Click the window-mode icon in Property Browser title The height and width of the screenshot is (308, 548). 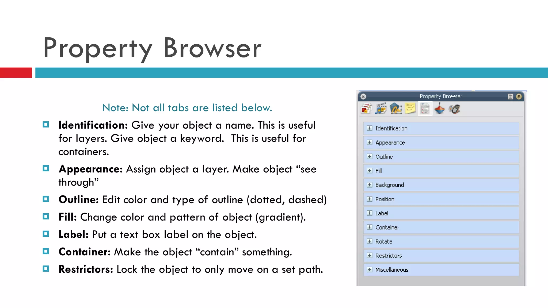(x=510, y=97)
